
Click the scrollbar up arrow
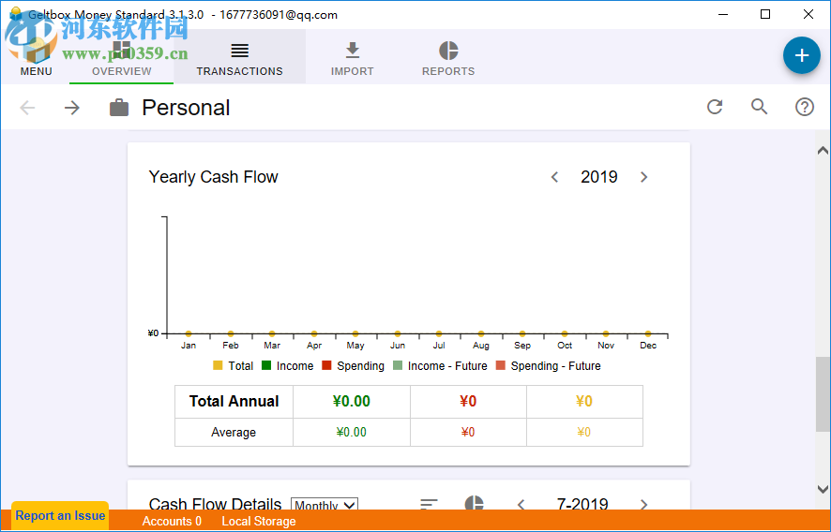pyautogui.click(x=823, y=151)
